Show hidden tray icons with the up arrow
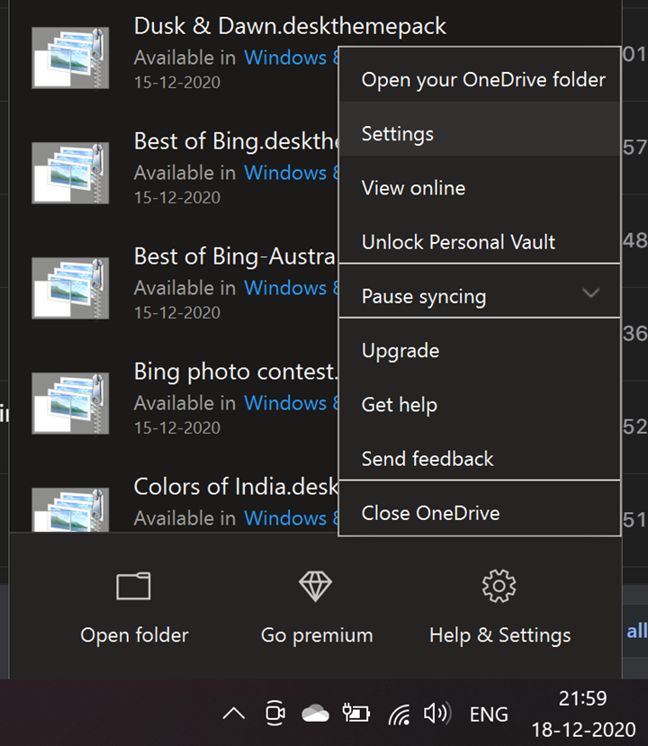Image resolution: width=648 pixels, height=746 pixels. pos(234,714)
